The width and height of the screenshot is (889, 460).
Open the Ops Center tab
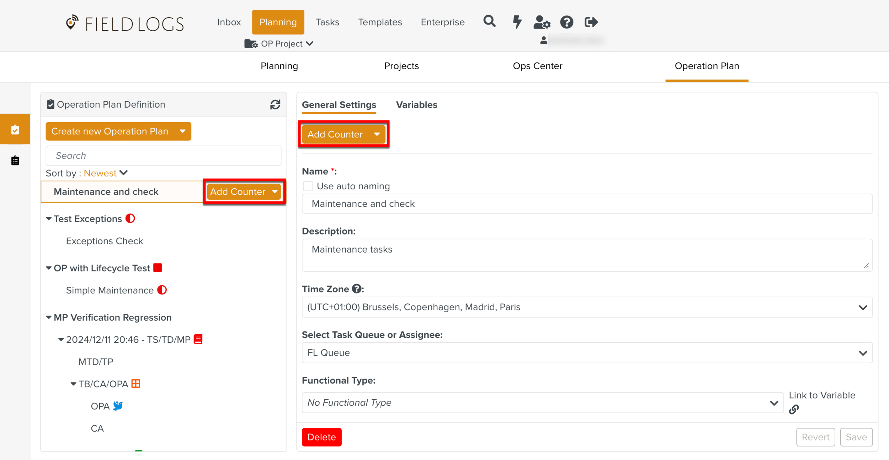pos(537,66)
